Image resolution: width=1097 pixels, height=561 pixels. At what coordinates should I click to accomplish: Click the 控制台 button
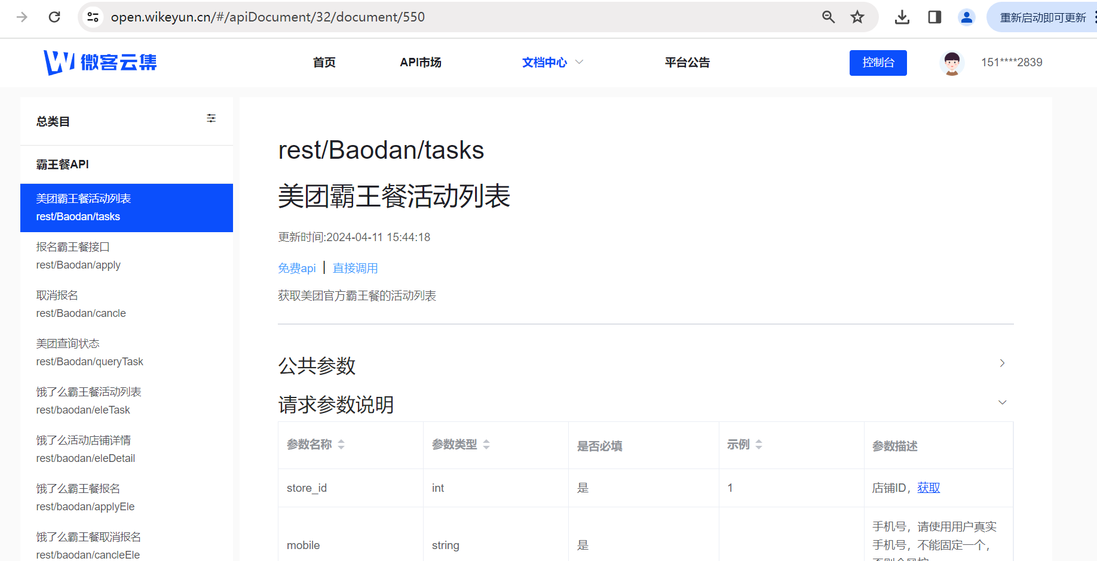pyautogui.click(x=878, y=63)
